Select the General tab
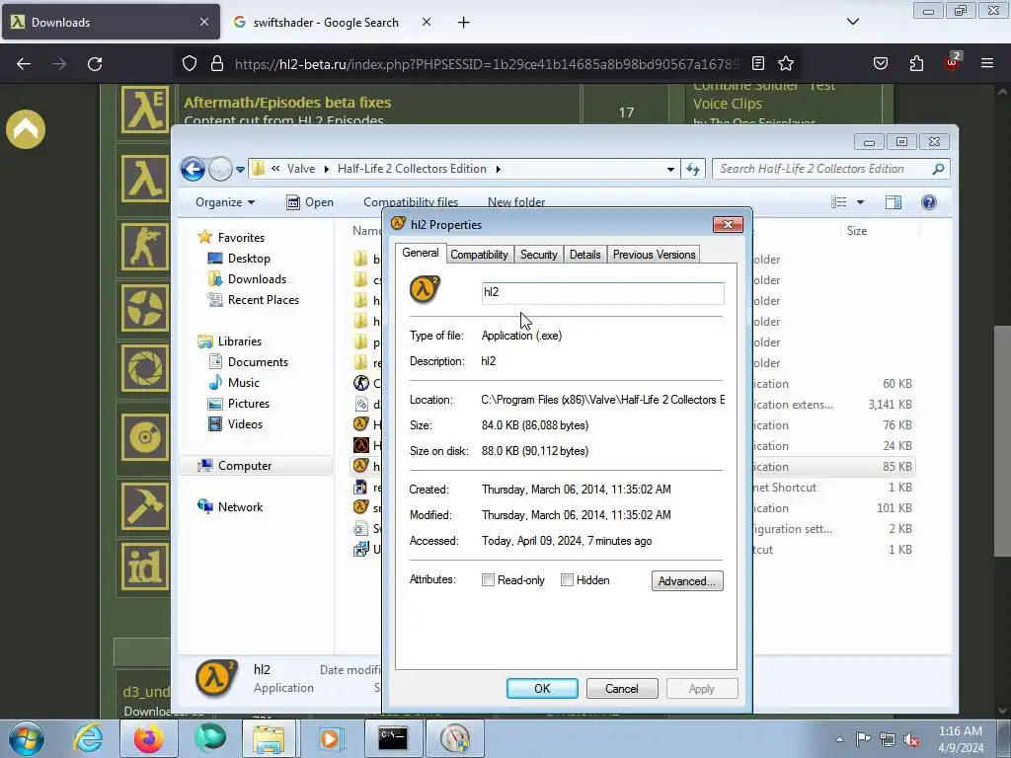This screenshot has height=758, width=1011. pyautogui.click(x=421, y=253)
